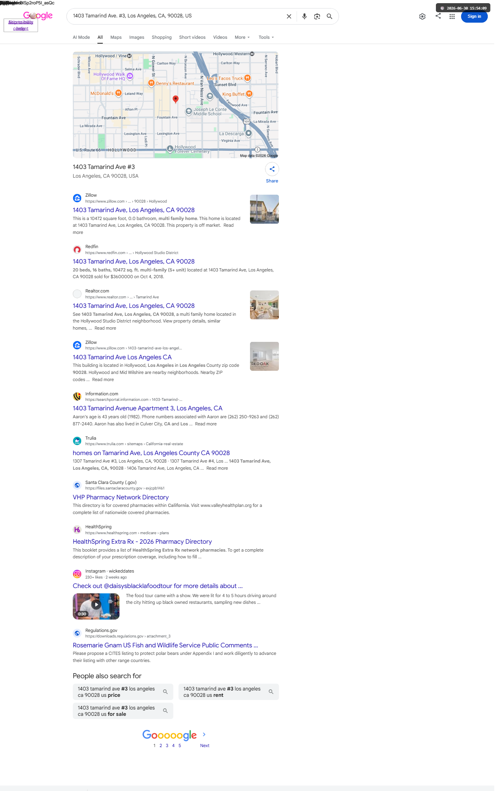This screenshot has height=791, width=500.
Task: Open Rosemarie Gnam Public Comments result
Action: 165,645
